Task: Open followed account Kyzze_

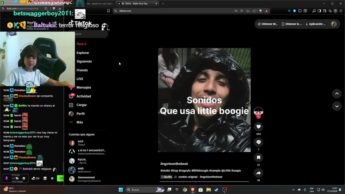Action: [x=87, y=161]
